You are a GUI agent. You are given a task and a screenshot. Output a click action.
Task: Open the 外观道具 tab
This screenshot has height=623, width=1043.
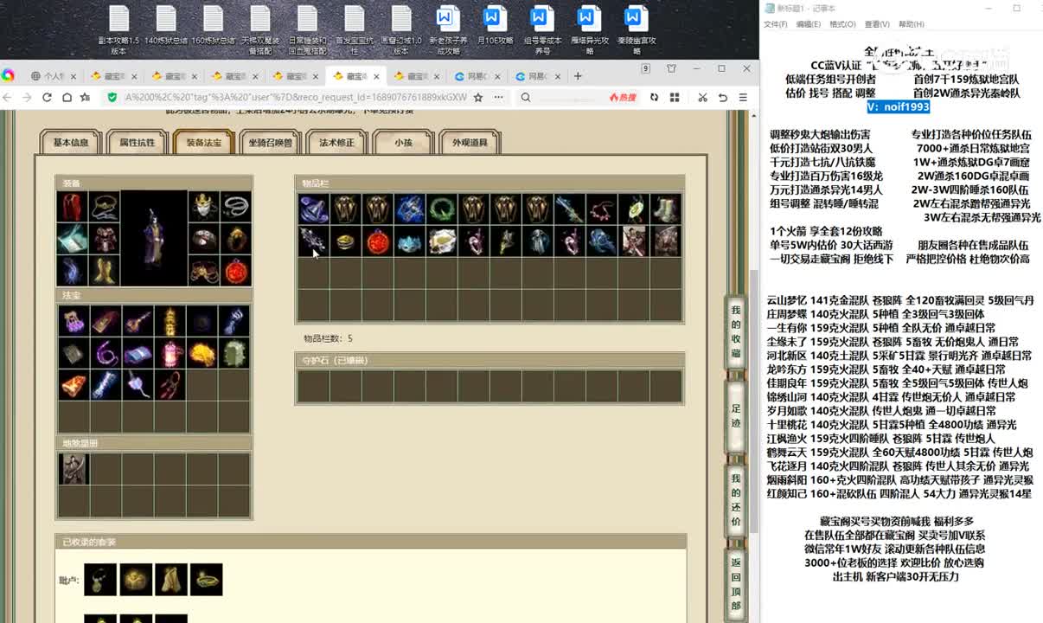[470, 143]
